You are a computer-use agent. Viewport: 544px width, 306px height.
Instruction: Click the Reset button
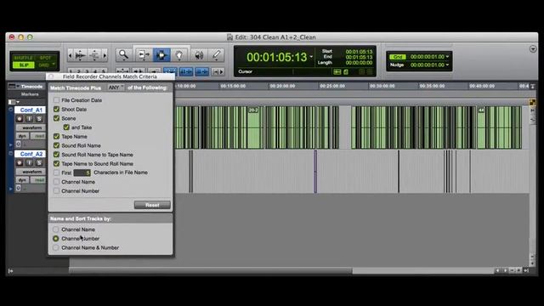[152, 205]
